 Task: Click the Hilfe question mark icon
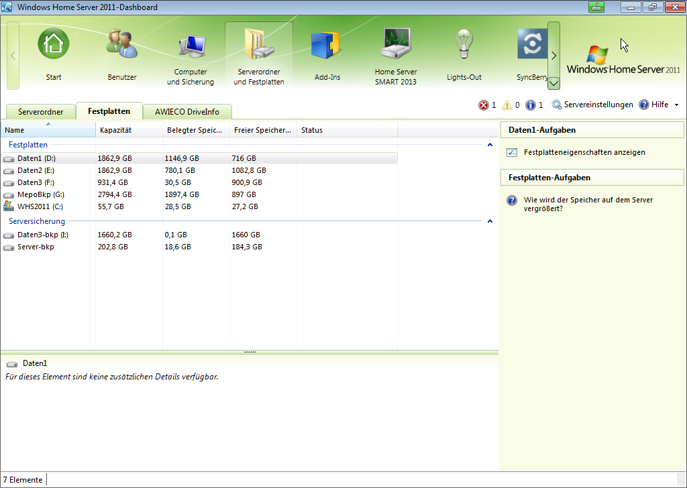(643, 105)
